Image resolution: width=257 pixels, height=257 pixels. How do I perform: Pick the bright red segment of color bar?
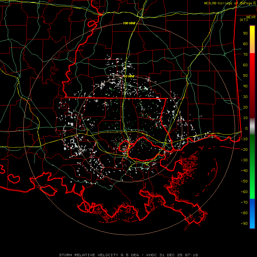point(252,86)
